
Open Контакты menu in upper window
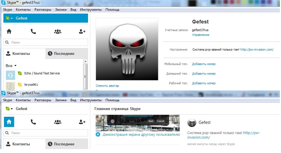point(23,10)
